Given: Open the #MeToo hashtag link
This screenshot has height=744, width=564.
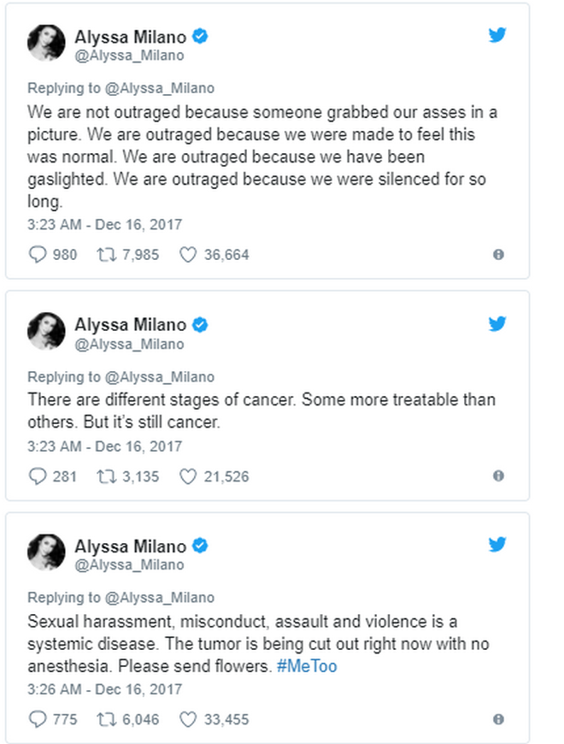Looking at the screenshot, I should point(306,666).
